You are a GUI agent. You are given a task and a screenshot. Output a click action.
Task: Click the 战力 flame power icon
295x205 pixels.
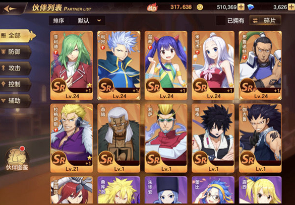point(152,8)
